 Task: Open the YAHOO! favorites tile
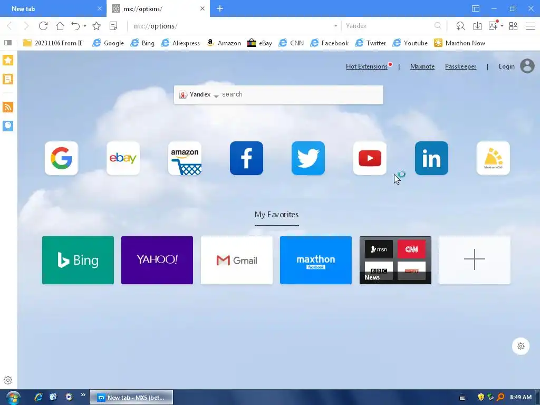(x=157, y=261)
